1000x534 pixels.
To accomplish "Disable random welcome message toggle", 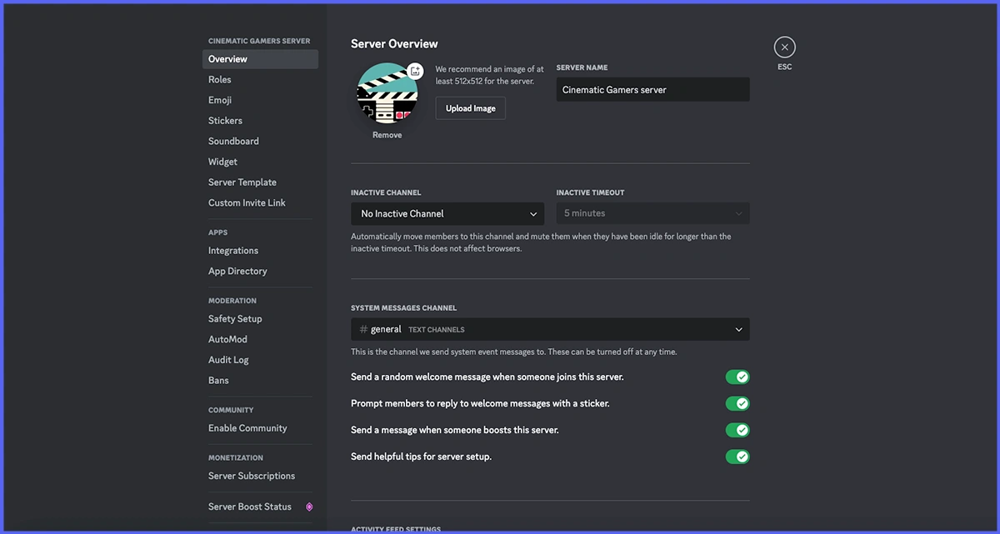I will 737,377.
